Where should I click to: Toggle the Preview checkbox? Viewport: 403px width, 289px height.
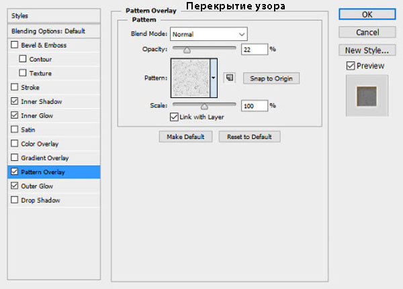(351, 66)
